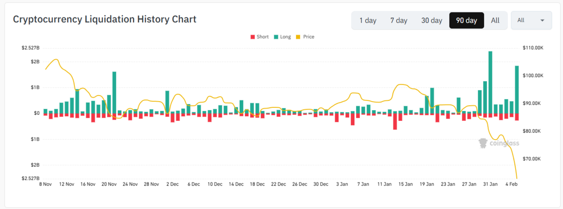Click the coinglass watermark logo icon
This screenshot has height=209, width=563.
(483, 143)
